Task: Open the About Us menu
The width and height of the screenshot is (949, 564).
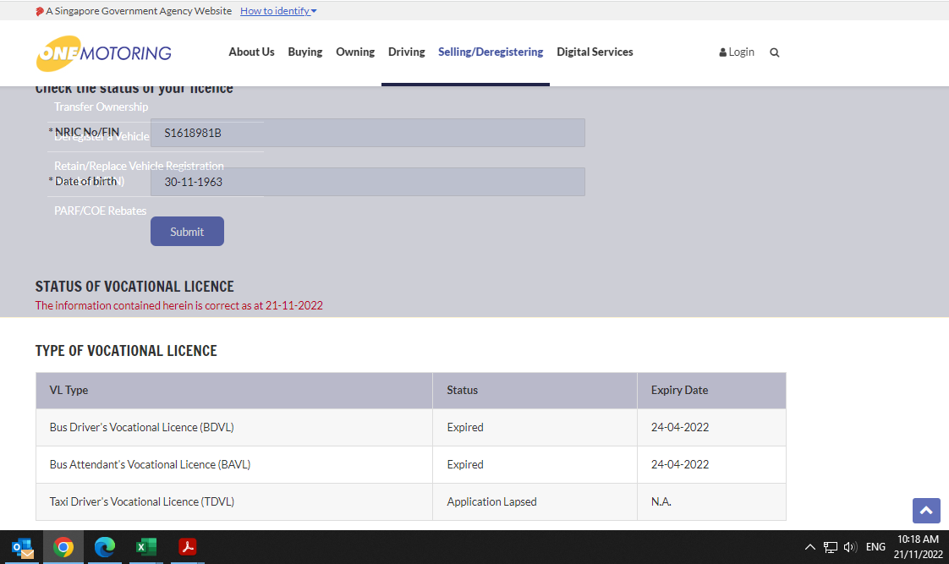Action: (251, 52)
